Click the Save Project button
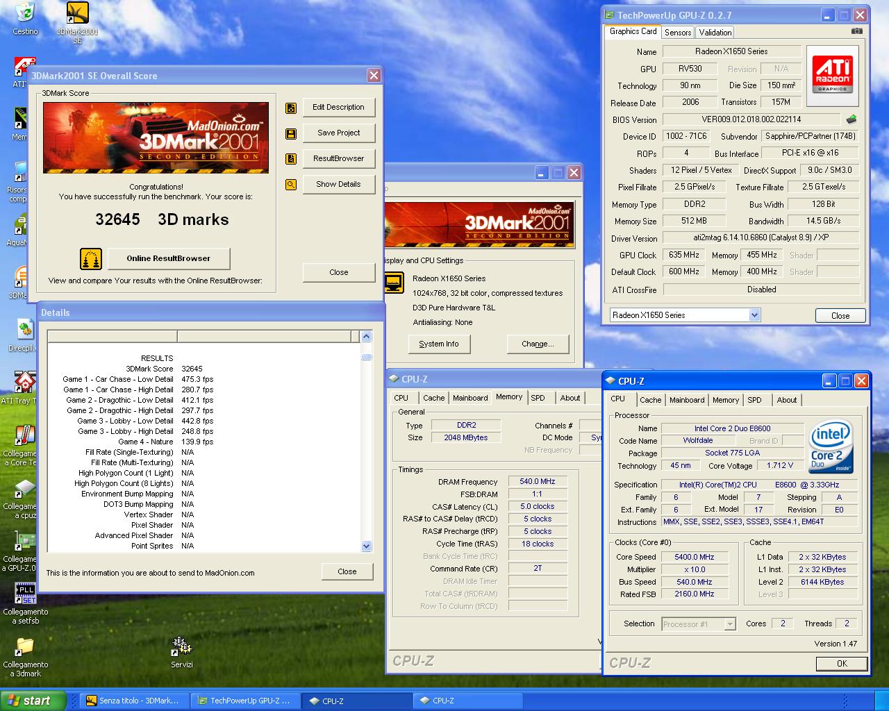This screenshot has height=711, width=889. [x=338, y=133]
